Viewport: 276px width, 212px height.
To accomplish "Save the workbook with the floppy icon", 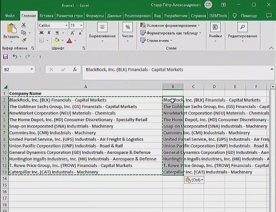I will (5, 57).
